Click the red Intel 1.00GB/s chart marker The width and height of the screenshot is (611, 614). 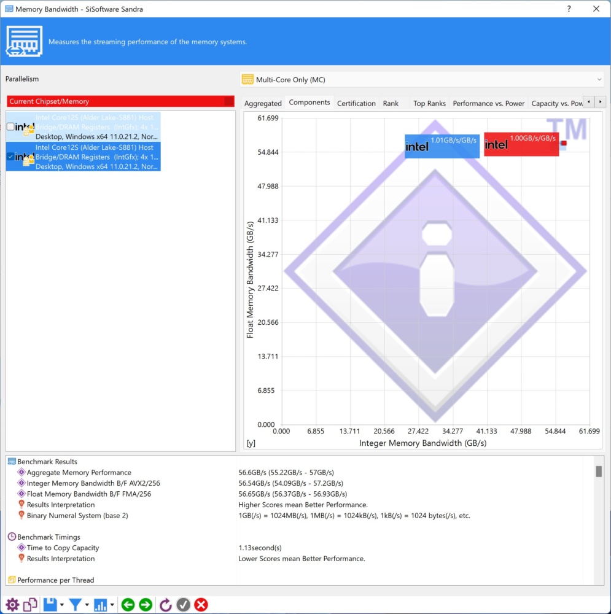point(521,144)
